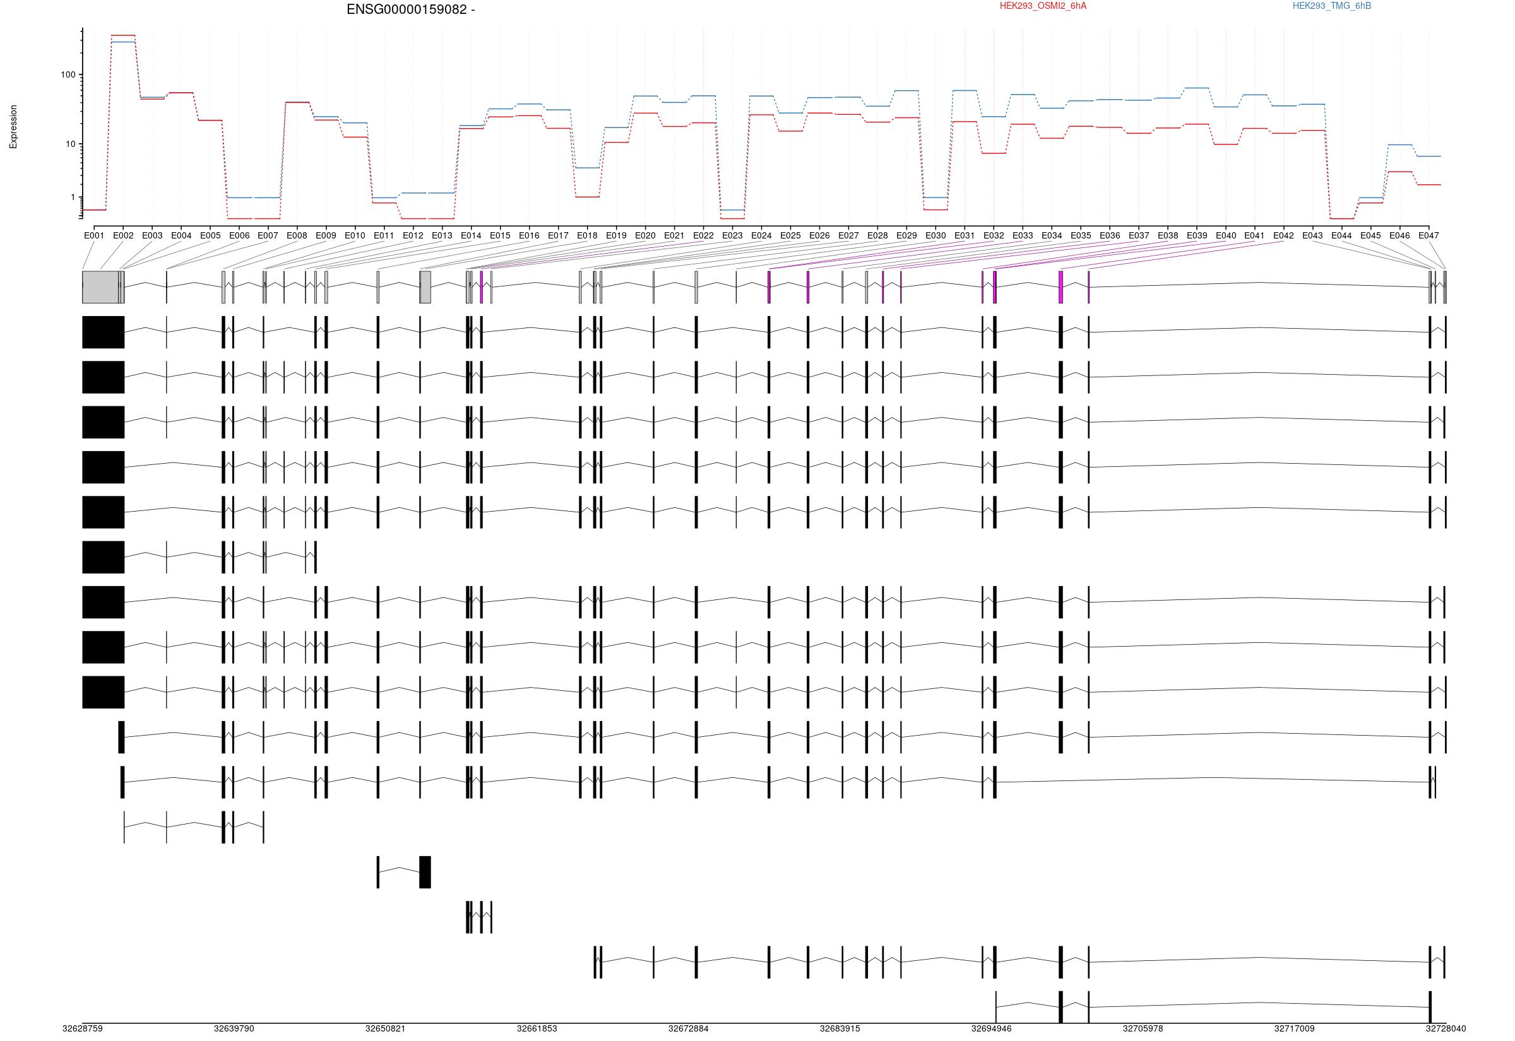Click exon label E013
Viewport: 1515px width, 1041px height.
pos(443,235)
